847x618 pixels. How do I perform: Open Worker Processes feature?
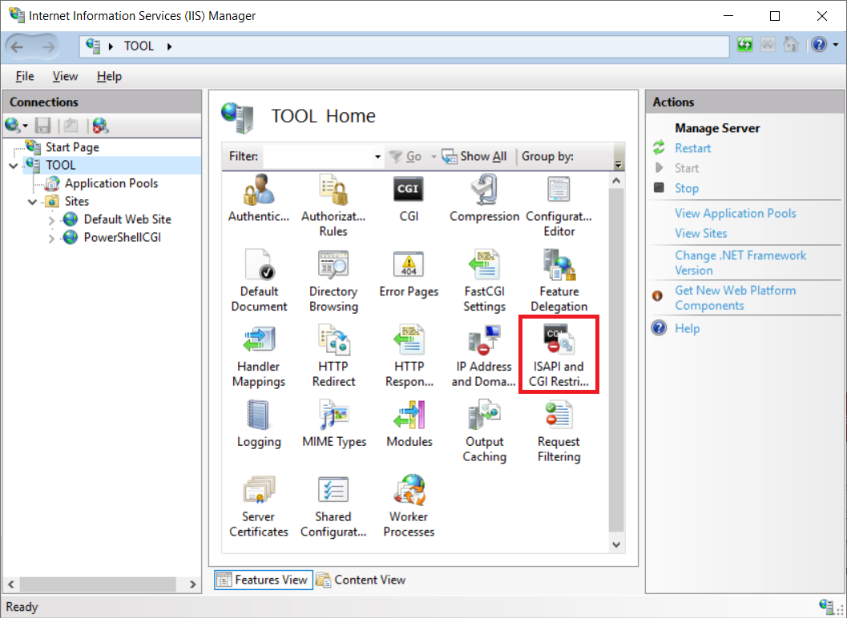pos(409,506)
